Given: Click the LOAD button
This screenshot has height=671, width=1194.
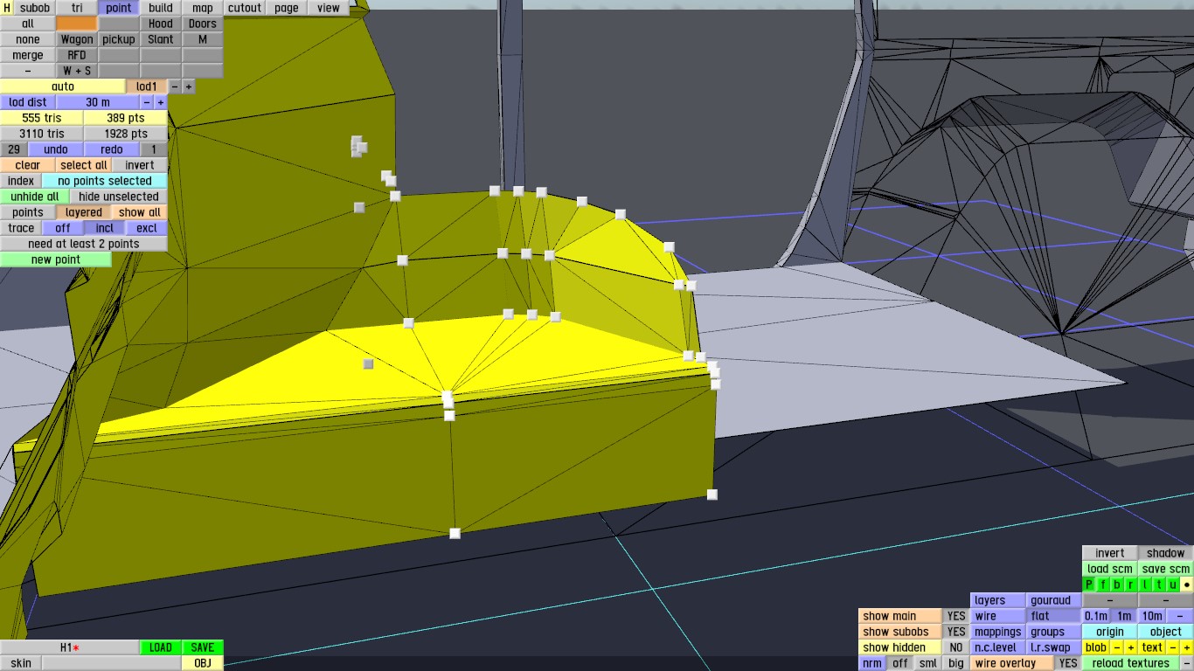Looking at the screenshot, I should [161, 647].
